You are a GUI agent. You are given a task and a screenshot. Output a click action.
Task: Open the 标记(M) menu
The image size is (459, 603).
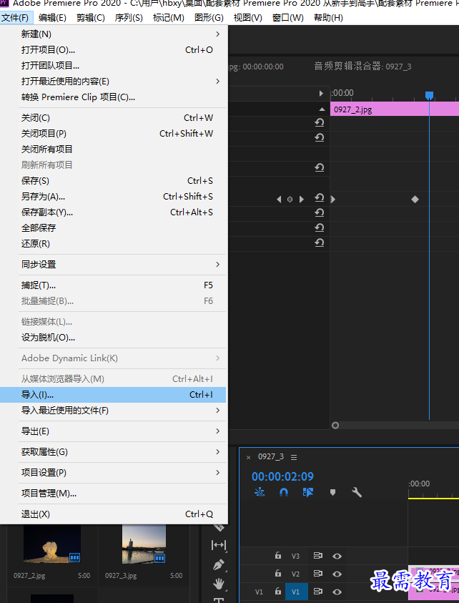tap(169, 18)
